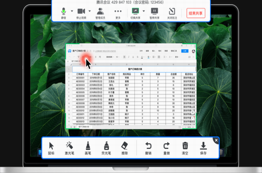Image resolution: width=262 pixels, height=173 pixels.
Task: Choose the 画笔 brush tool
Action: [88, 148]
